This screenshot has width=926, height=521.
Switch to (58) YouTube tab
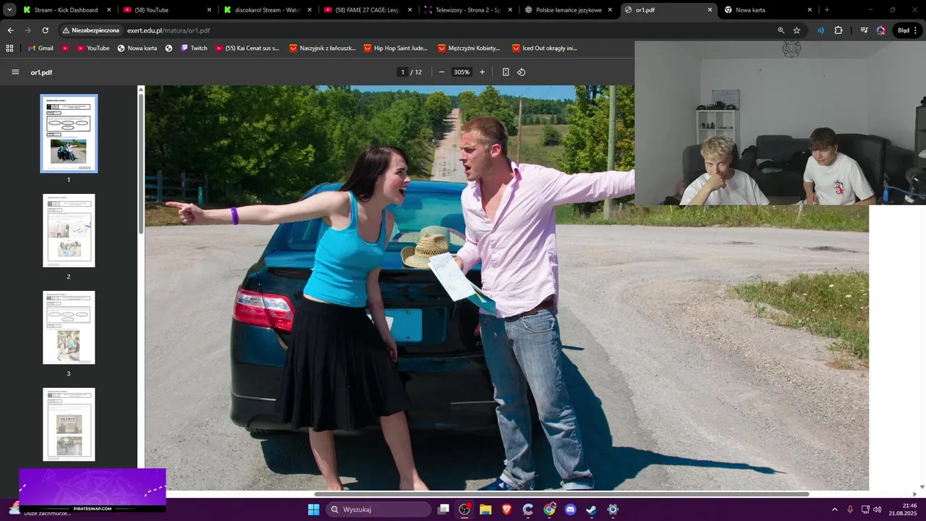pyautogui.click(x=167, y=10)
